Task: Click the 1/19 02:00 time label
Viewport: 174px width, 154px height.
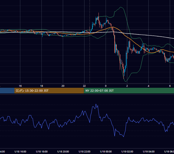Action: click(x=127, y=151)
